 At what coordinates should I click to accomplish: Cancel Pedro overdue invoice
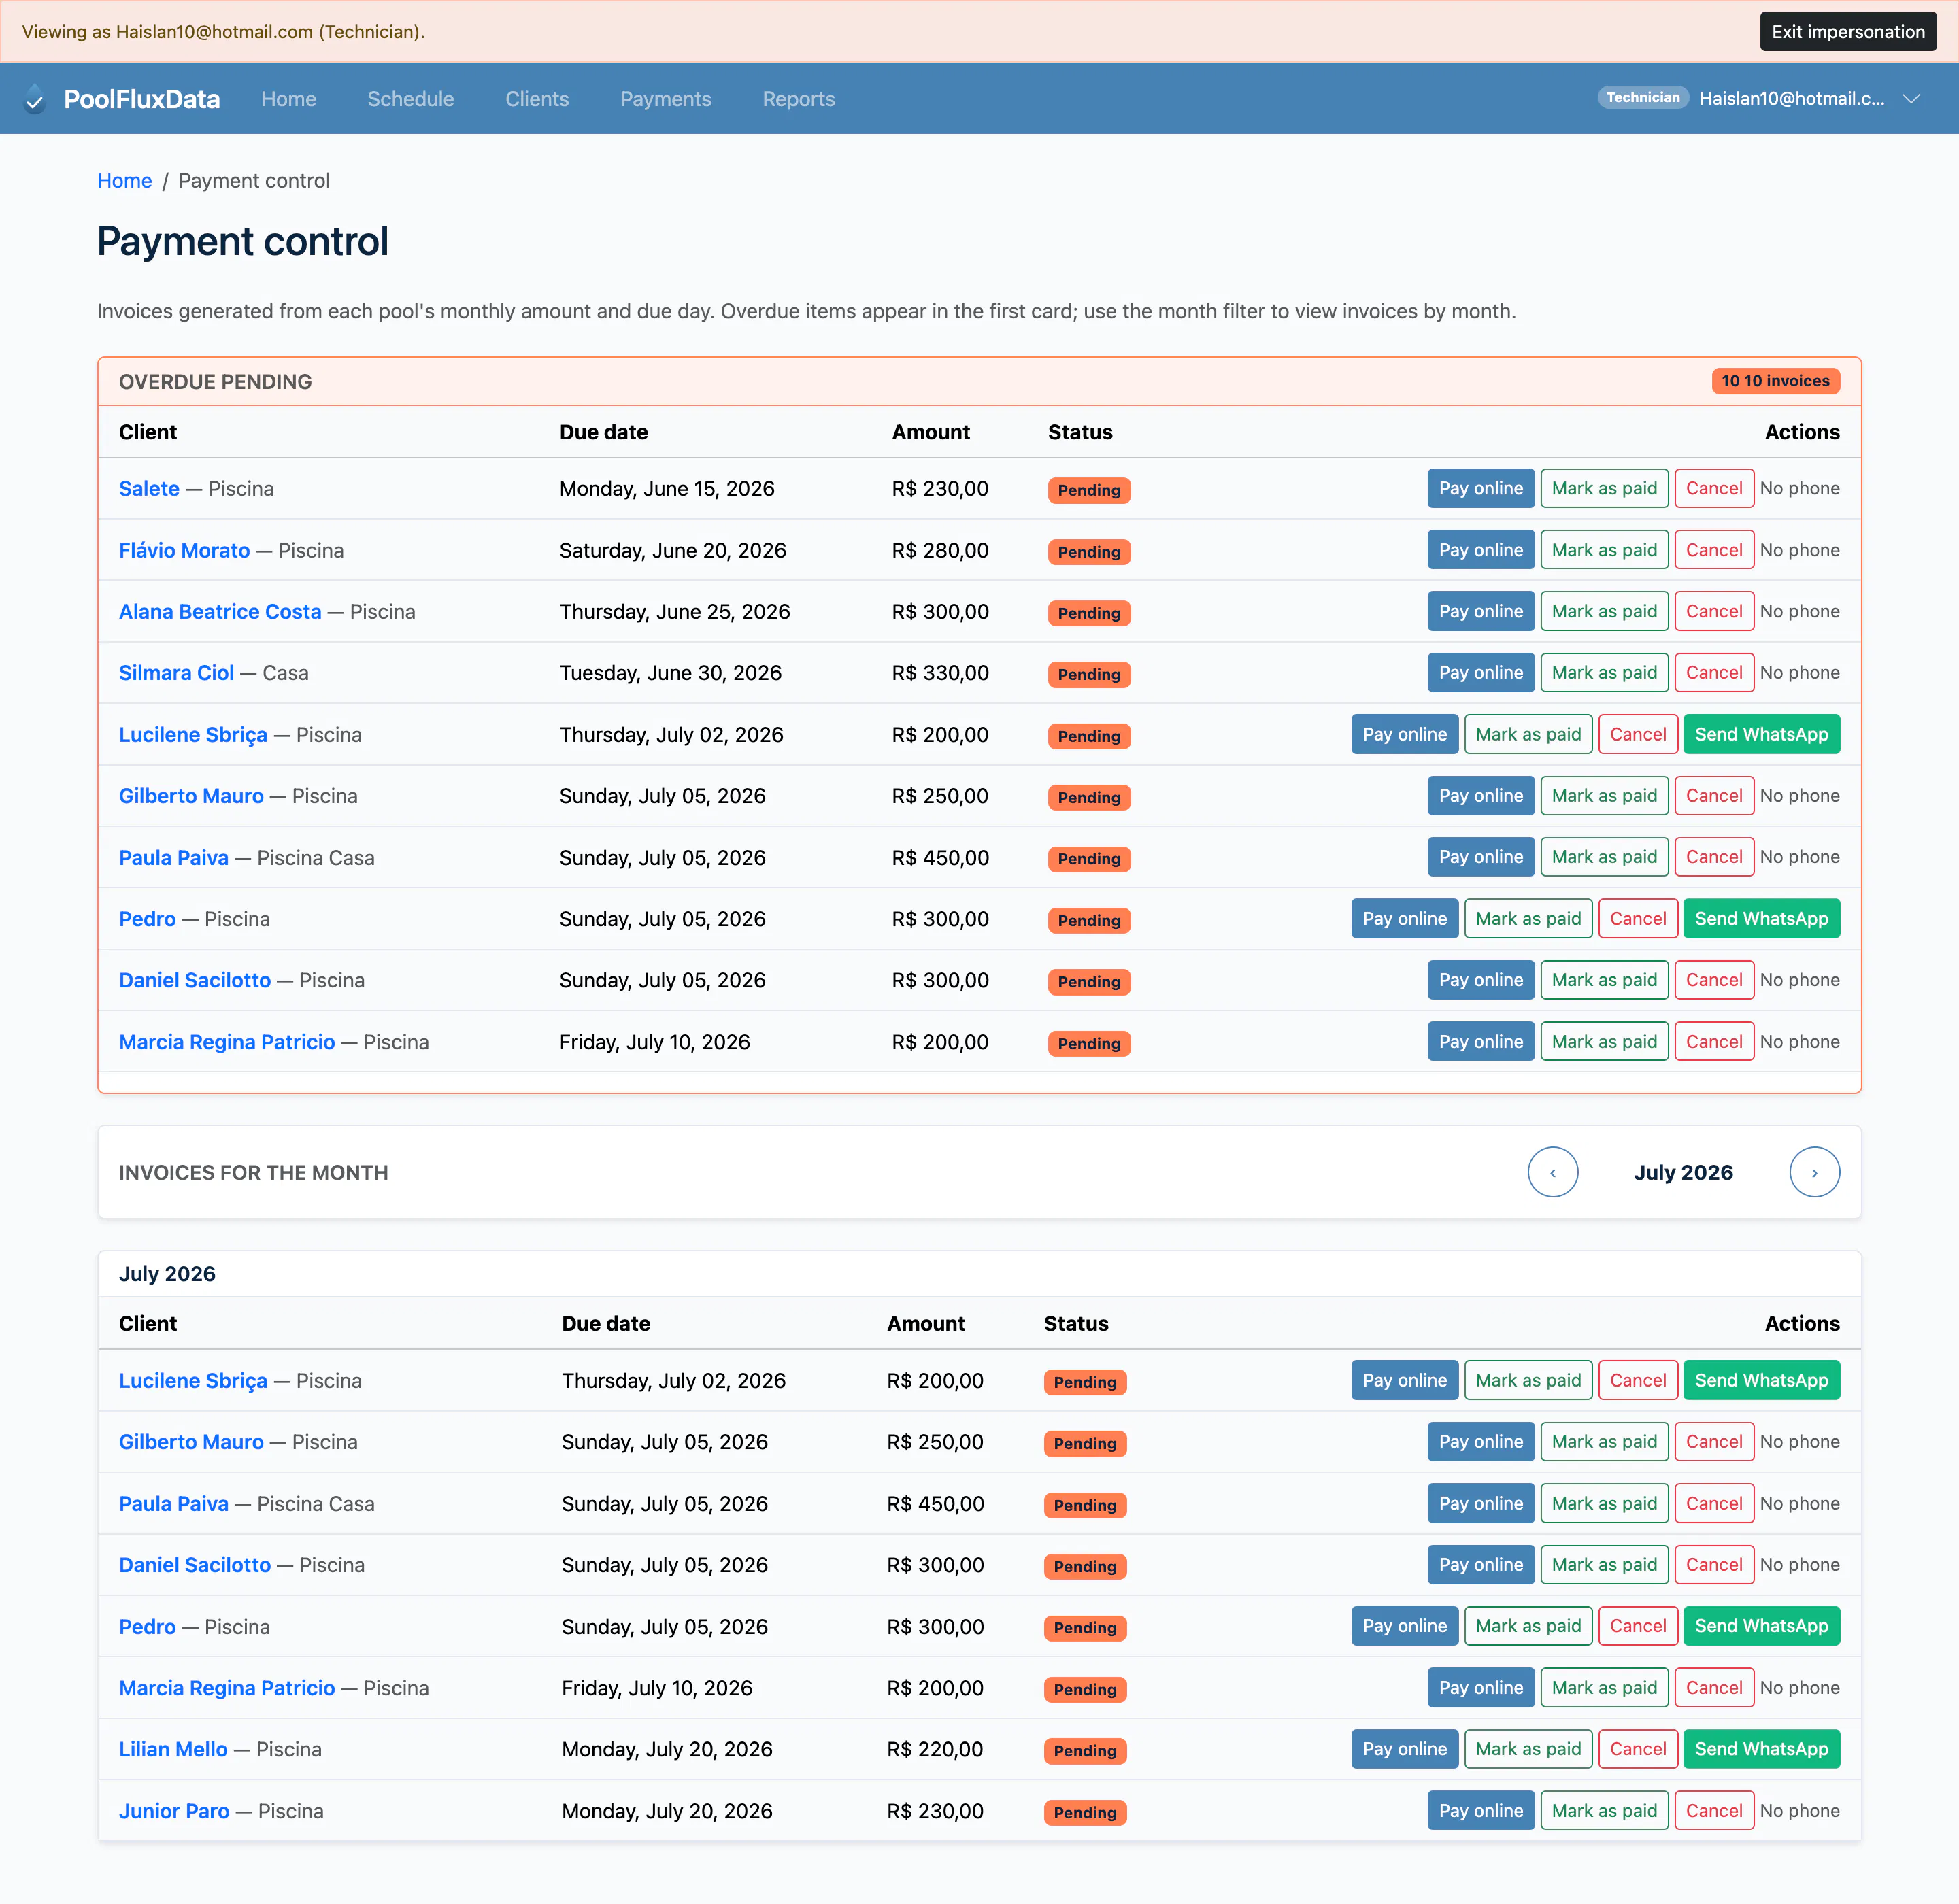[1637, 919]
